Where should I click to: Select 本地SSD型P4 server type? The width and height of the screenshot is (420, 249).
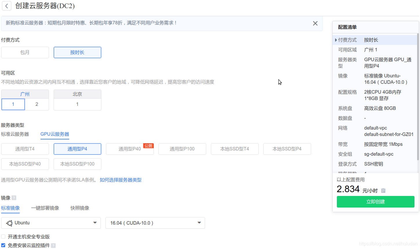(x=287, y=149)
